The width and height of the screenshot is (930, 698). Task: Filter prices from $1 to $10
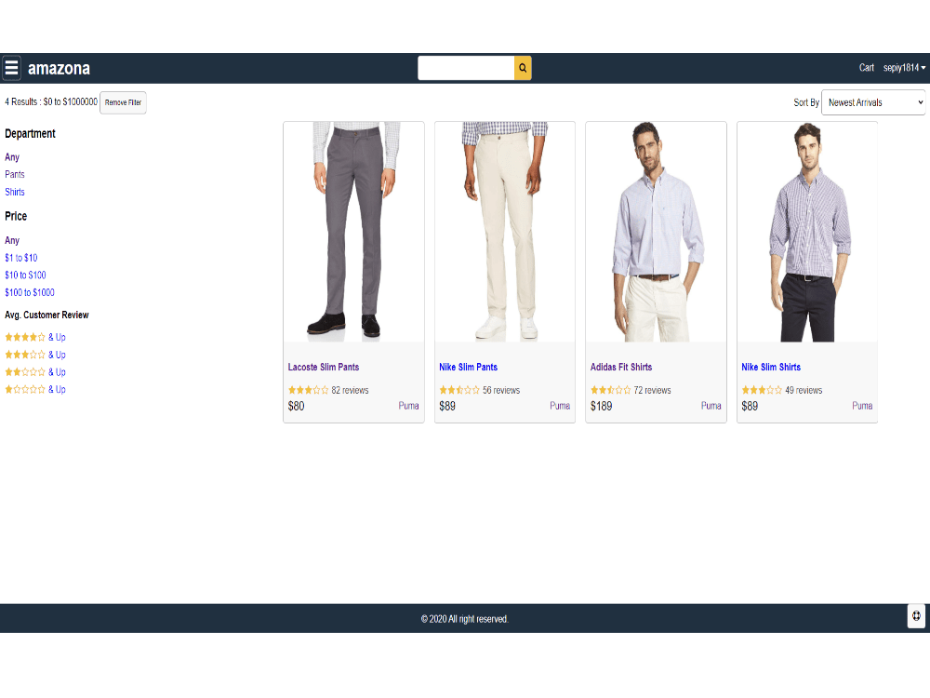(x=21, y=258)
